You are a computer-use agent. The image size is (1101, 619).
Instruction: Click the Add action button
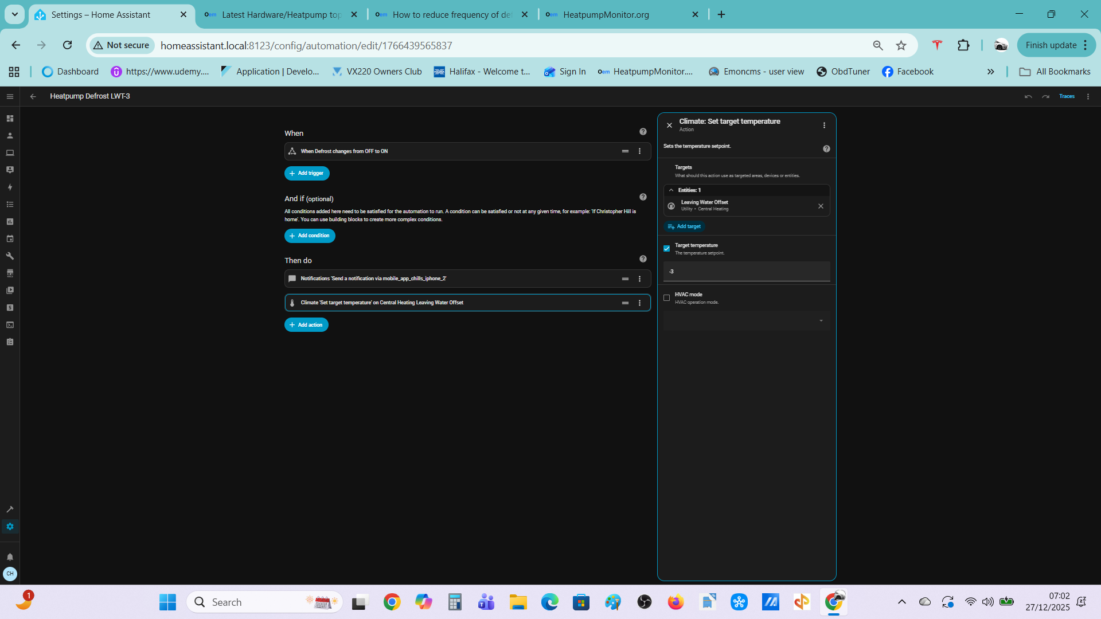[x=306, y=325]
